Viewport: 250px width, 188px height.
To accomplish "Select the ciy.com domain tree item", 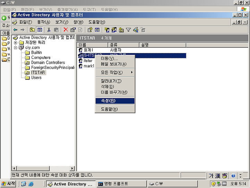I will (32, 47).
